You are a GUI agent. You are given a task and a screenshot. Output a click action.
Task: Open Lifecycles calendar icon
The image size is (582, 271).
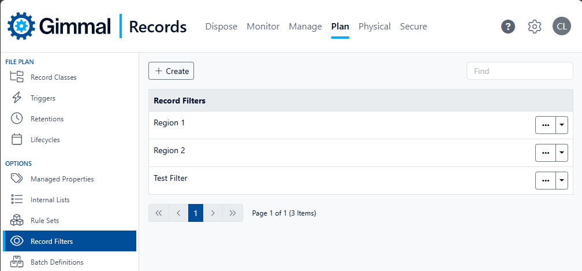(x=17, y=140)
